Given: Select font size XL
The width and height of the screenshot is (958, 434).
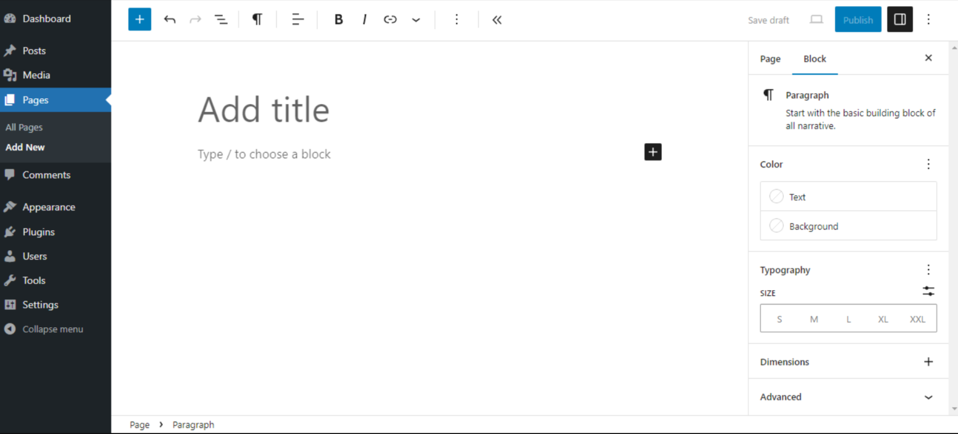Looking at the screenshot, I should tap(883, 319).
